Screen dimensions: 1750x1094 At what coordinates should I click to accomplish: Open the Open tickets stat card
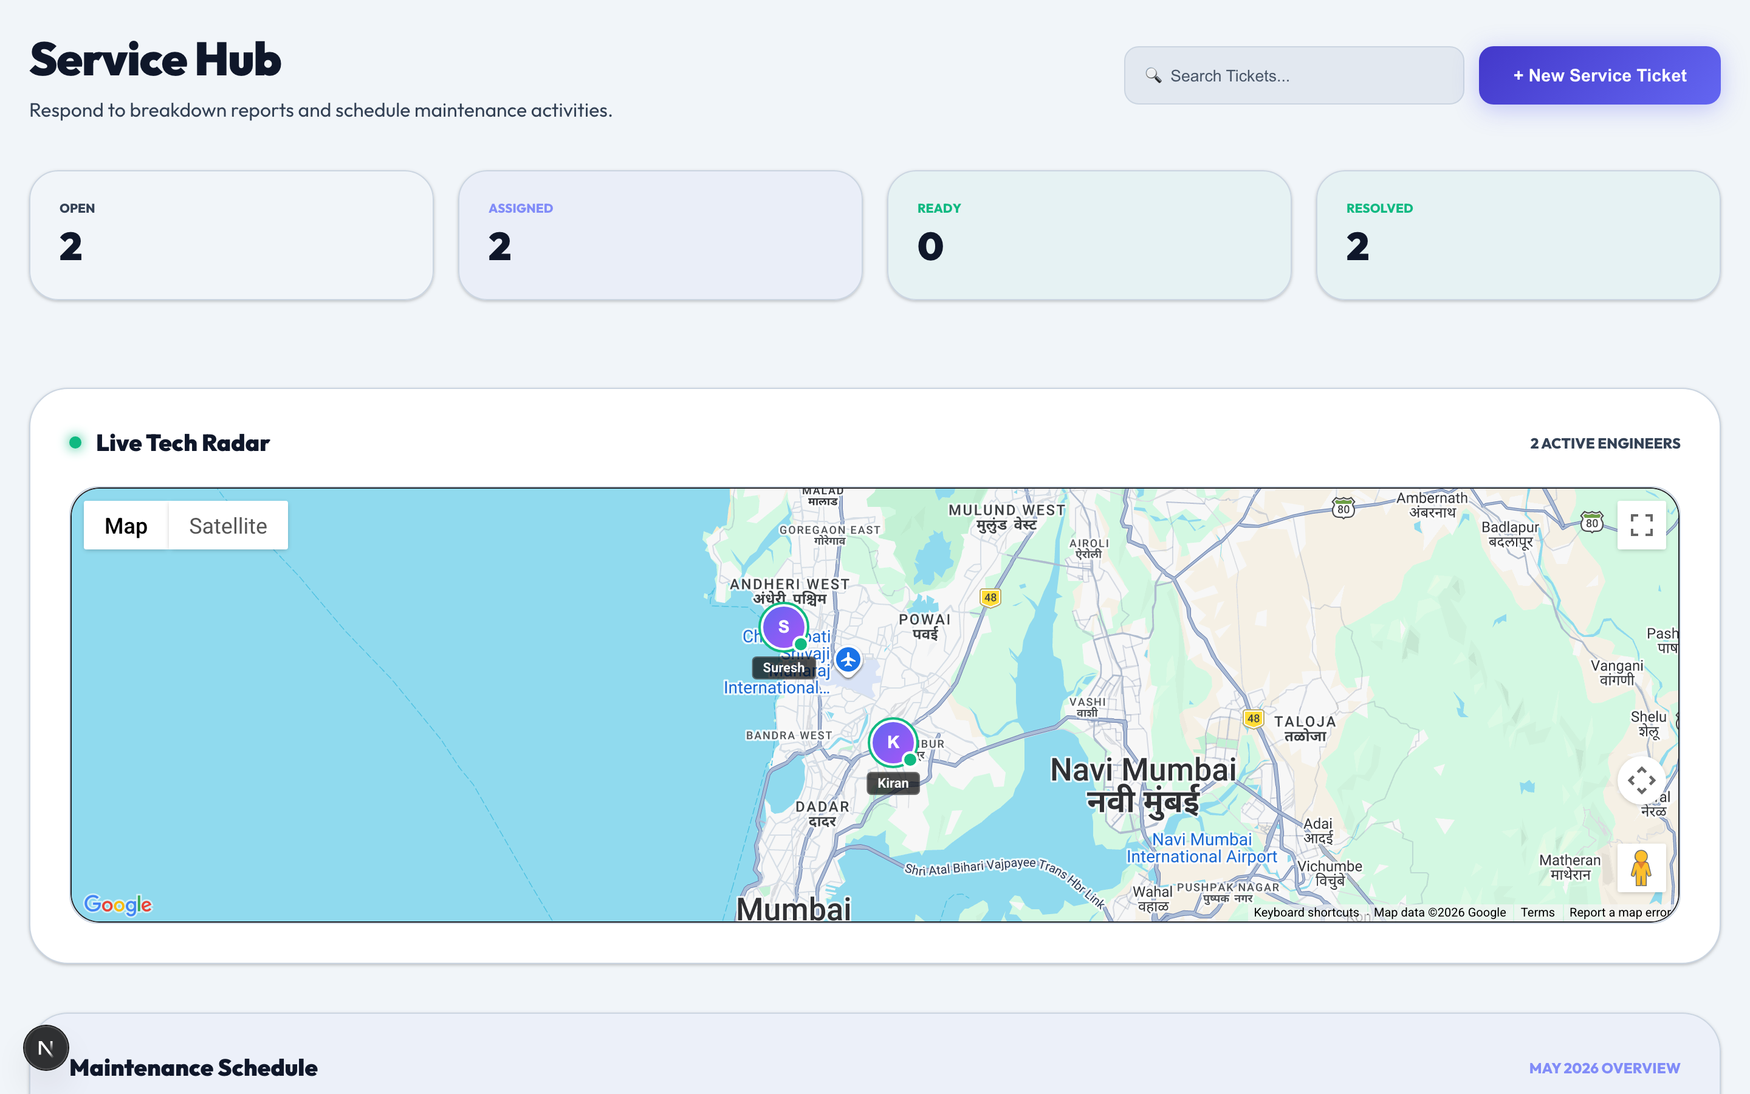tap(232, 235)
